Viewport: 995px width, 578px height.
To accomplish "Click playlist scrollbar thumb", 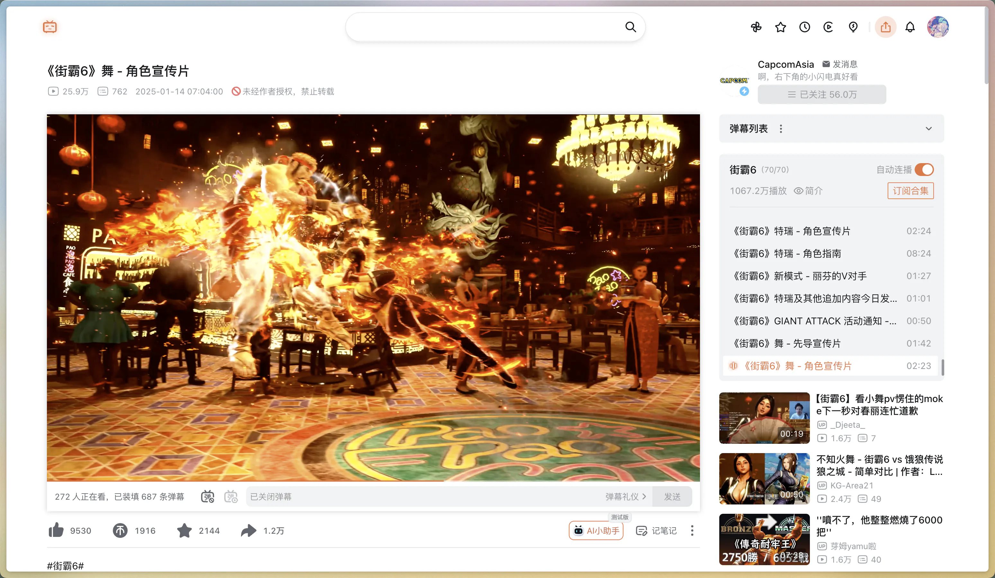I will point(943,367).
